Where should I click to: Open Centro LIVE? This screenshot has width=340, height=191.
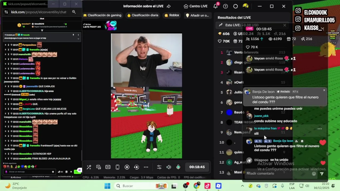(x=195, y=6)
